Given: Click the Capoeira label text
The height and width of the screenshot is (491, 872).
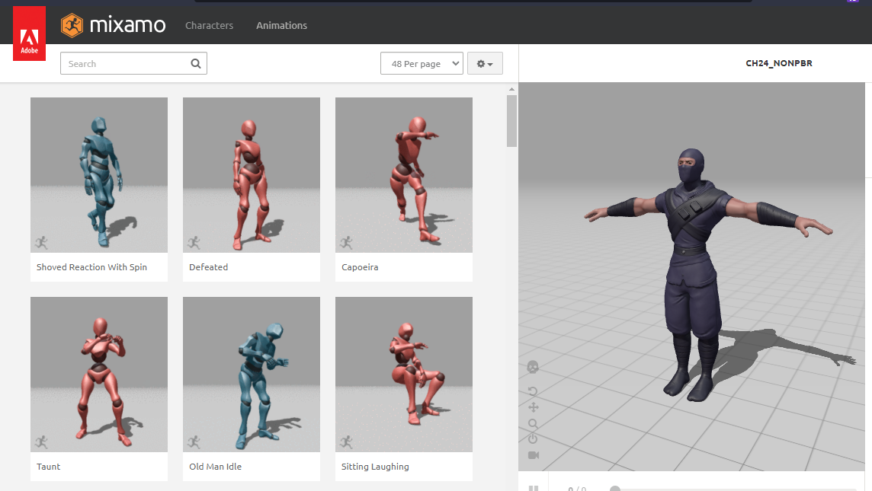Looking at the screenshot, I should (360, 267).
